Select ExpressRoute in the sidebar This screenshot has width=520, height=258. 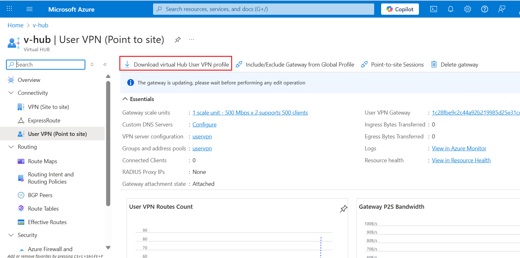click(44, 121)
